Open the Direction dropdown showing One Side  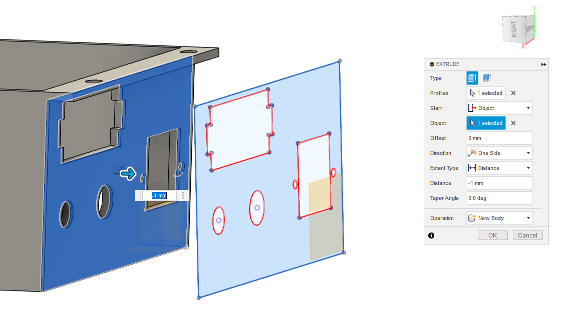499,153
